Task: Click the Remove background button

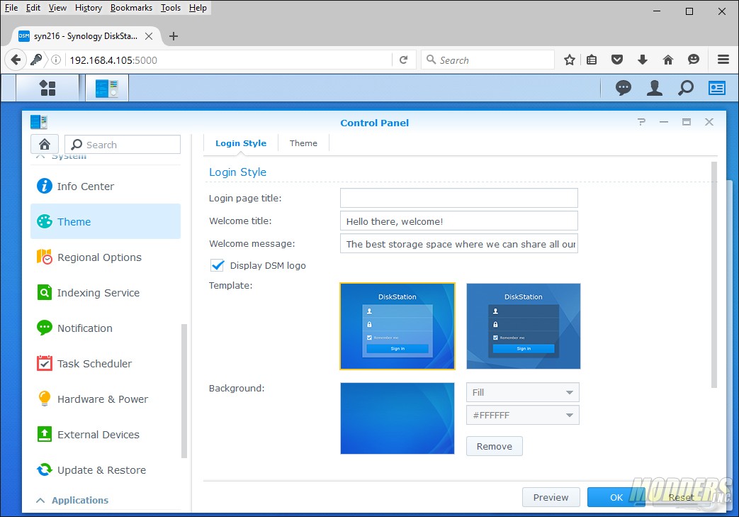Action: (x=495, y=446)
